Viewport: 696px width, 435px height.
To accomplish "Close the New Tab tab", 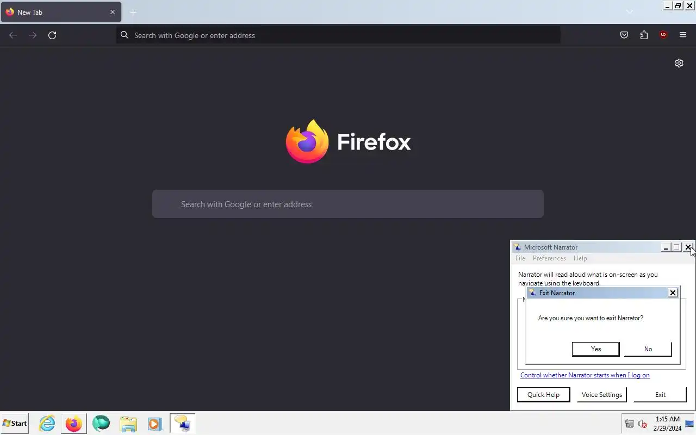I will 113,12.
